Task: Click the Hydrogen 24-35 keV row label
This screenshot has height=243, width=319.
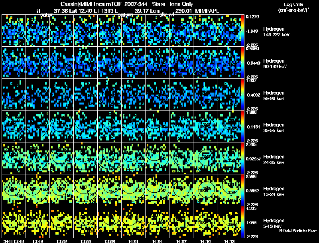Action: (x=274, y=160)
